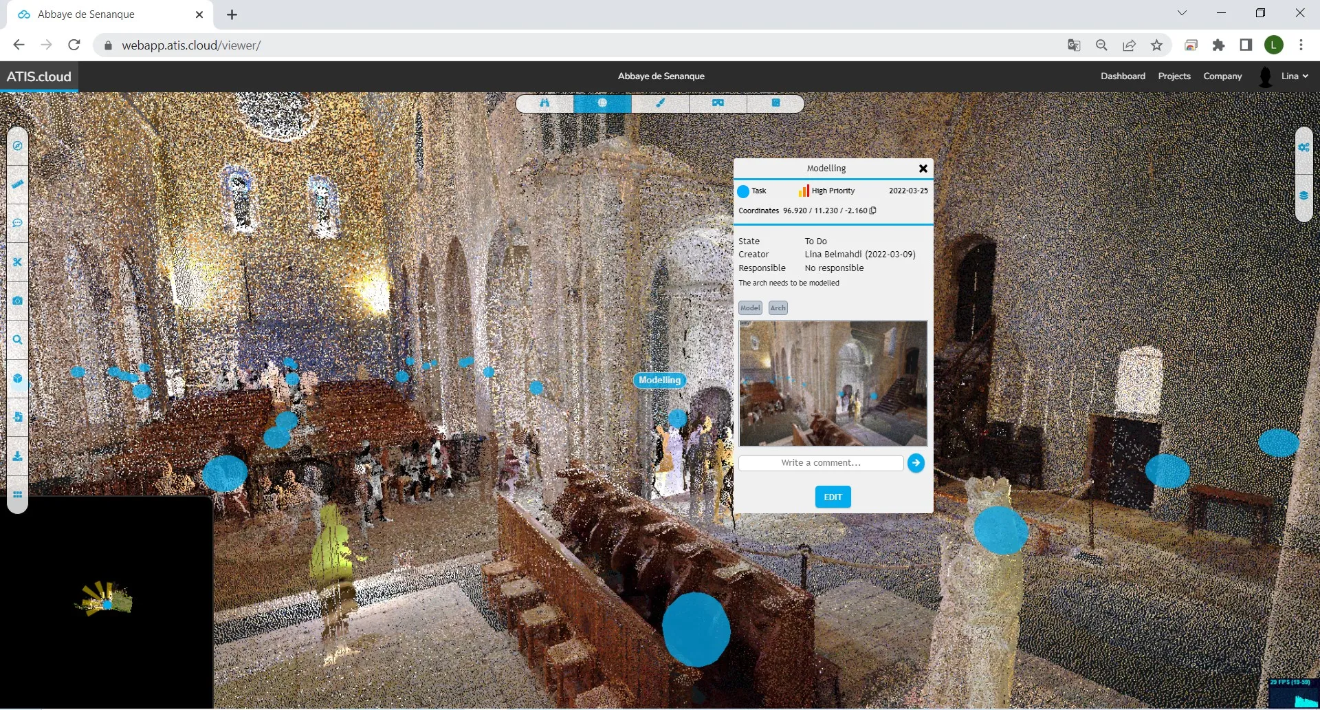Click the Write a comment input field

coord(820,463)
